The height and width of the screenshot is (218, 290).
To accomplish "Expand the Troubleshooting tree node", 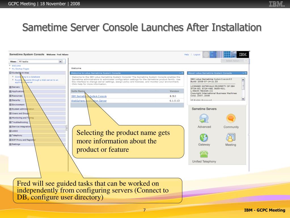I will (x=10, y=122).
